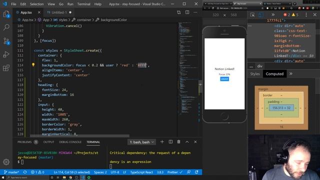Select the Computed tab in DevTools

(x=274, y=74)
